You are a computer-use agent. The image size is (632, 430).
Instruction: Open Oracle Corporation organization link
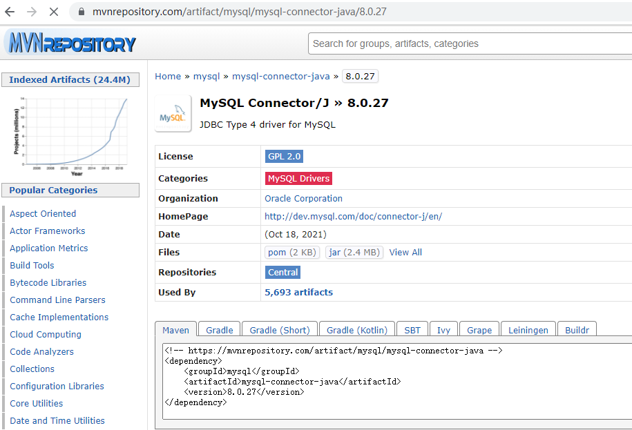coord(303,199)
